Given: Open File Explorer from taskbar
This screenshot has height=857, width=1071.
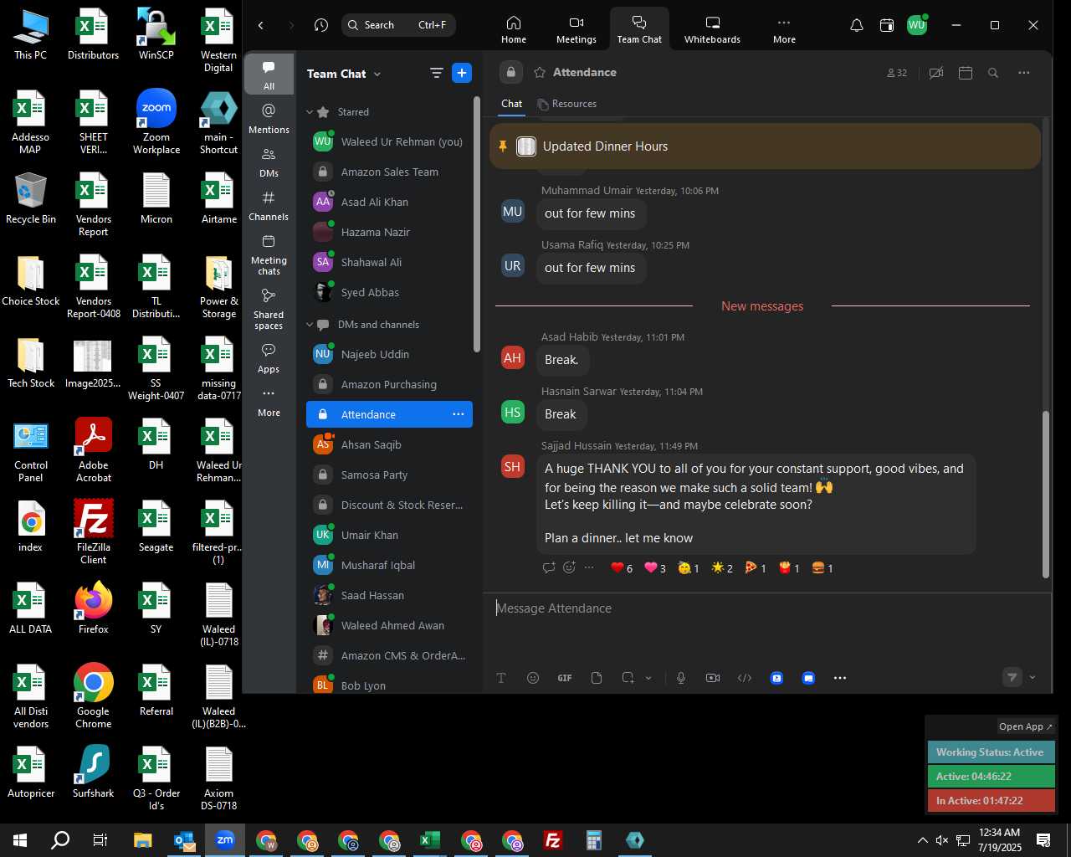Looking at the screenshot, I should [143, 840].
